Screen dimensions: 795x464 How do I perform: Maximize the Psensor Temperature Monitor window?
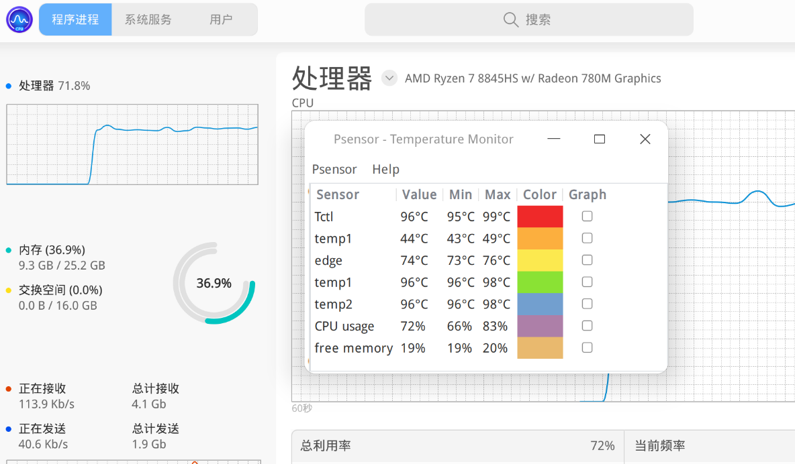[600, 139]
